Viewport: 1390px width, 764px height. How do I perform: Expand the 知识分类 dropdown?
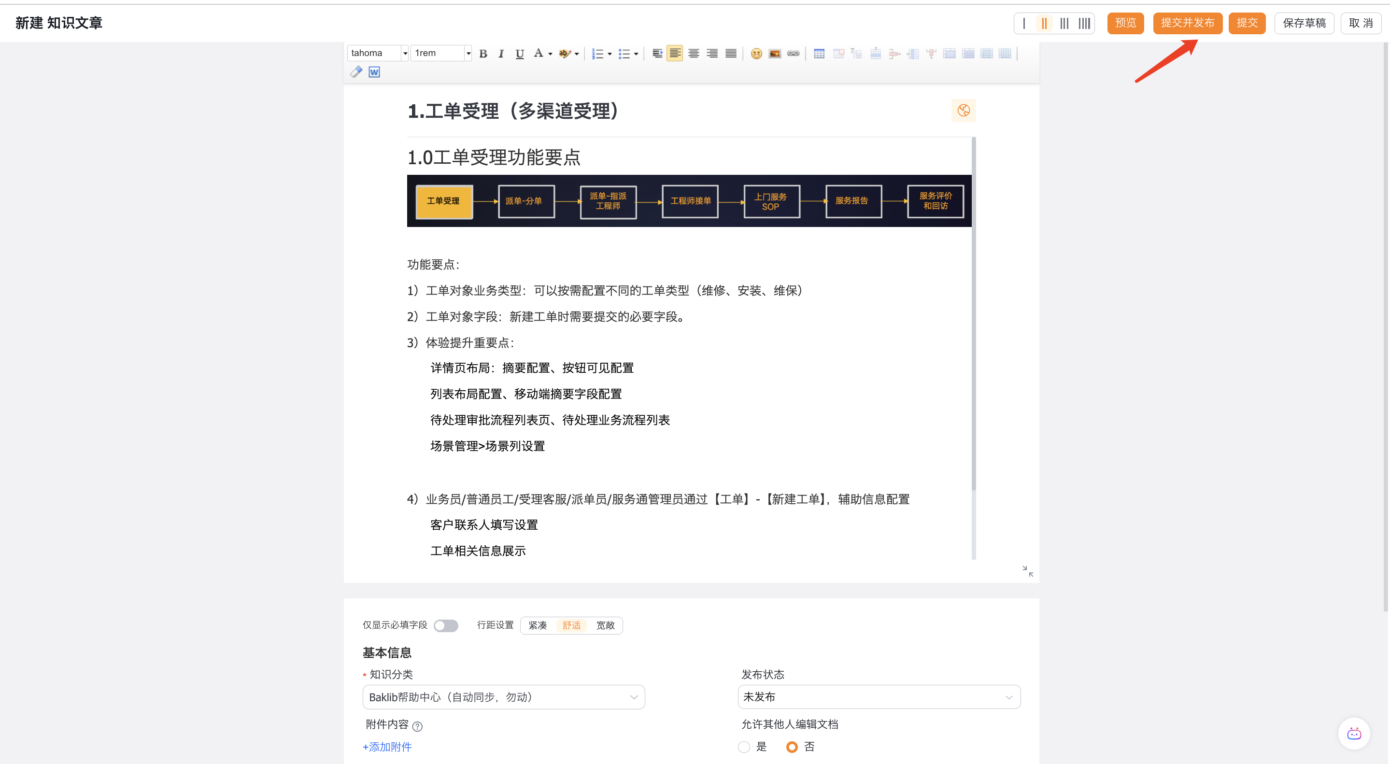coord(503,696)
